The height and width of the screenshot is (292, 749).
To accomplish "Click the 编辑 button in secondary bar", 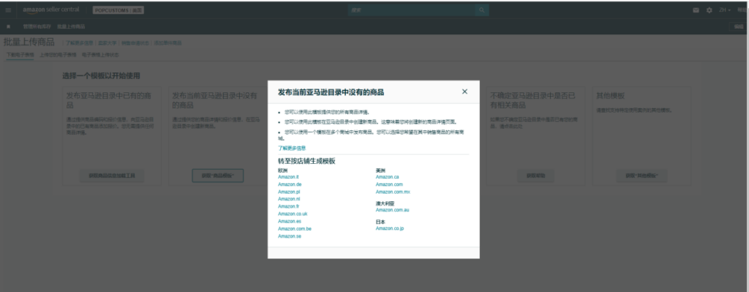I will pyautogui.click(x=739, y=26).
